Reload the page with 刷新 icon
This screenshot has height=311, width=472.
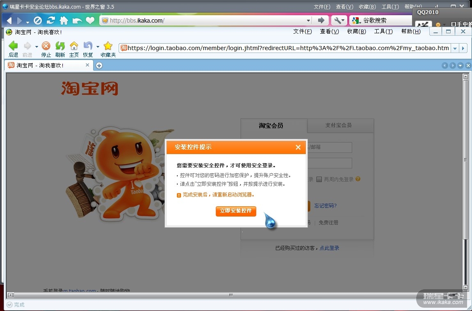60,46
